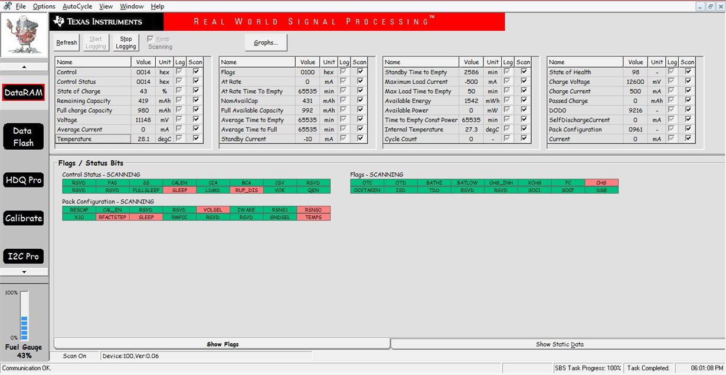This screenshot has width=726, height=375.
Task: Toggle Scan checkbox for State of Health
Action: [688, 72]
